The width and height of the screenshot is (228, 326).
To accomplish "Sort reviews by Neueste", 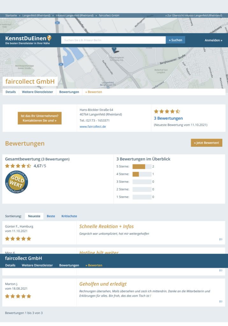I will pyautogui.click(x=34, y=216).
